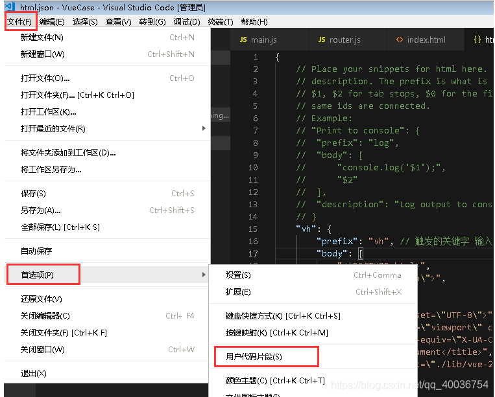Open 颜色主题(C) entry

(313, 381)
